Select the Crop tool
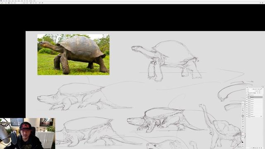Viewport: 265px width, 149px height. (243, 111)
